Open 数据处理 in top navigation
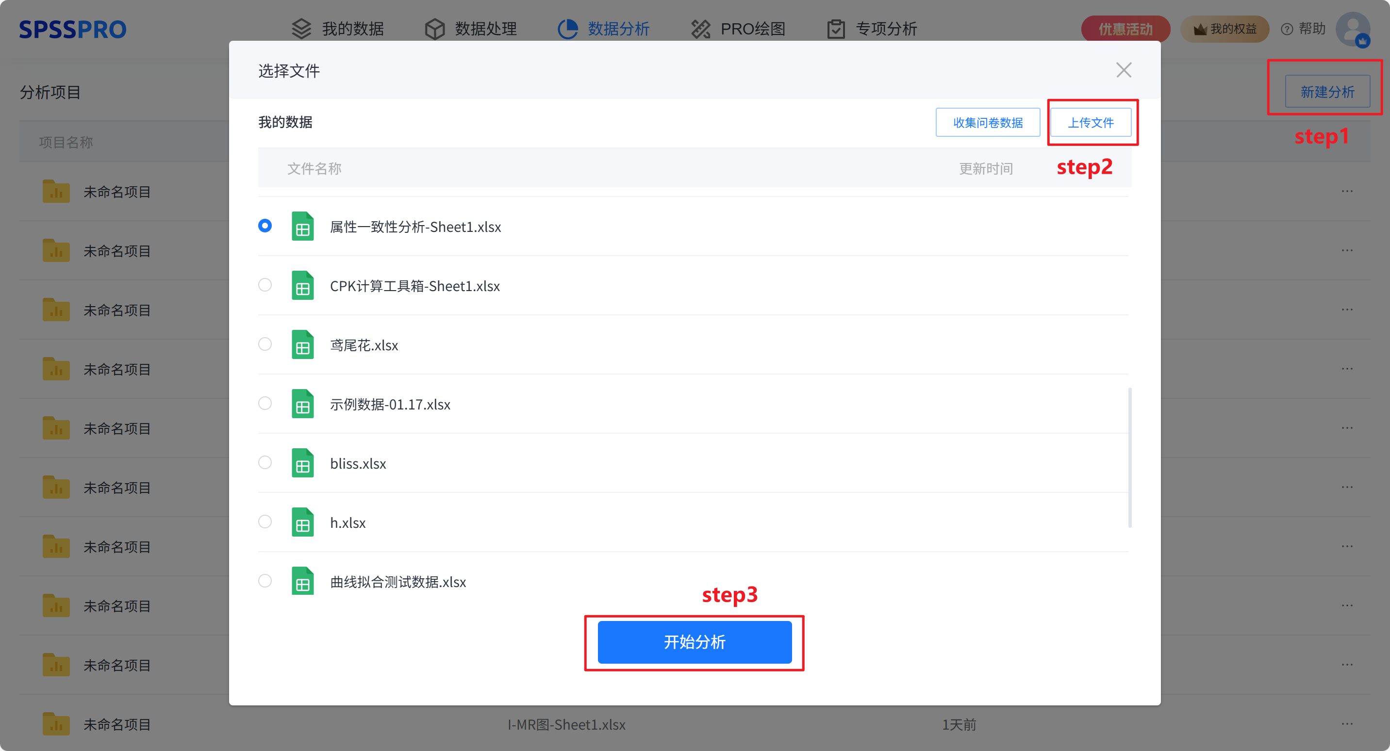 [x=470, y=29]
